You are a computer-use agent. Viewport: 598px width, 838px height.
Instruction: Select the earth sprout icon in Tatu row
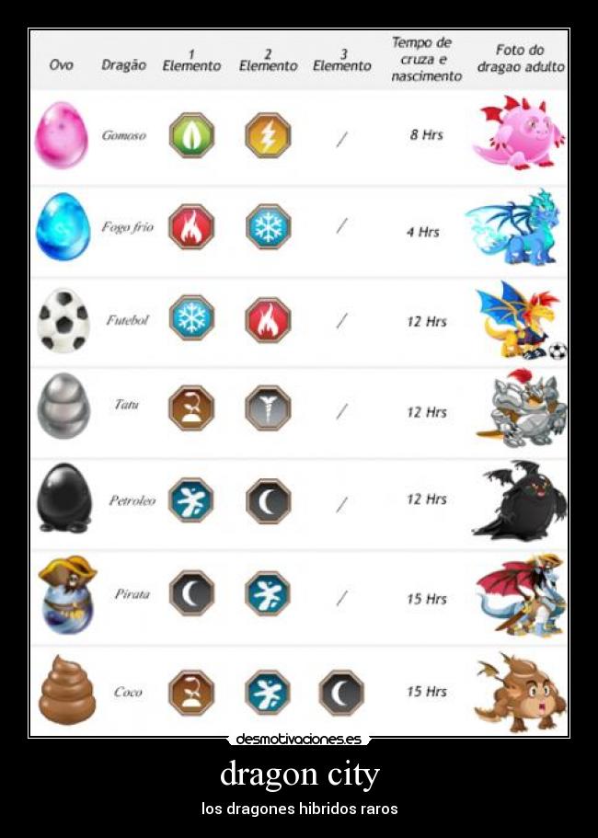(x=191, y=408)
